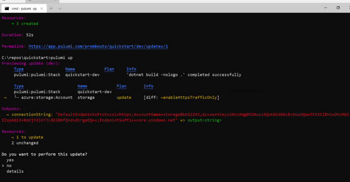Restore down the terminal window
This screenshot has width=350, height=182.
[338, 8]
